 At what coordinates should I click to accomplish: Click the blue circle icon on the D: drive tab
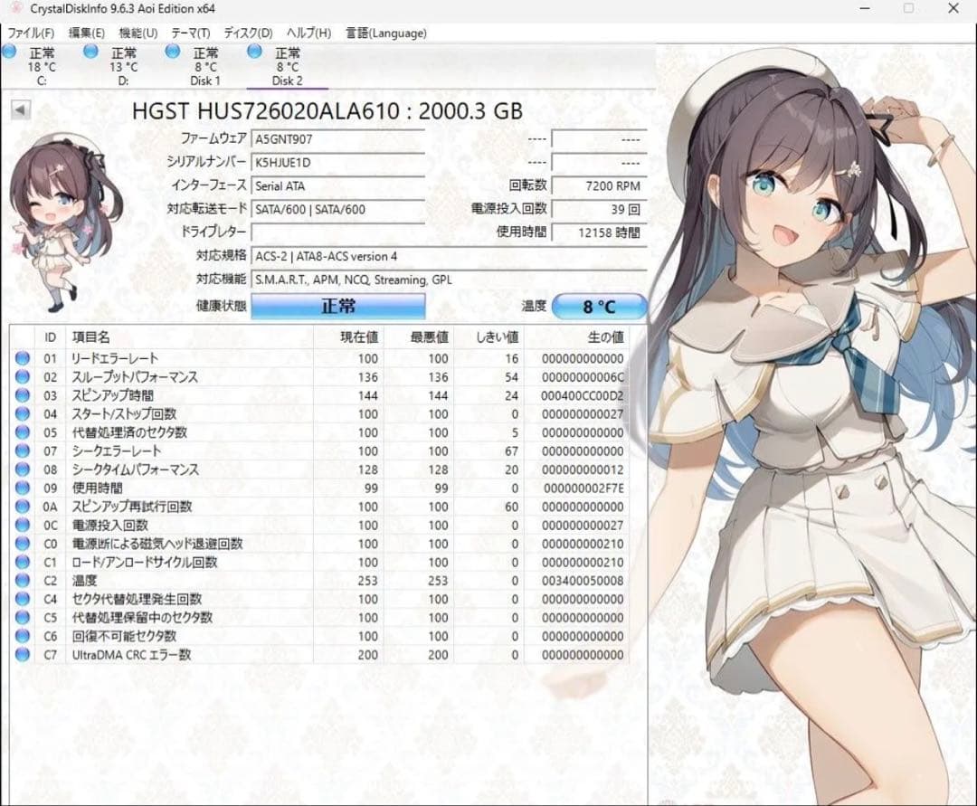90,52
